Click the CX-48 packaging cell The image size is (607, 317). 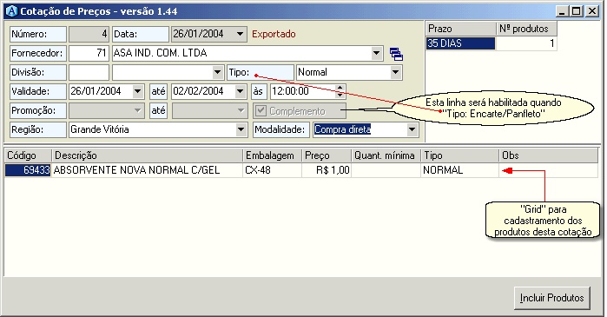(x=273, y=170)
